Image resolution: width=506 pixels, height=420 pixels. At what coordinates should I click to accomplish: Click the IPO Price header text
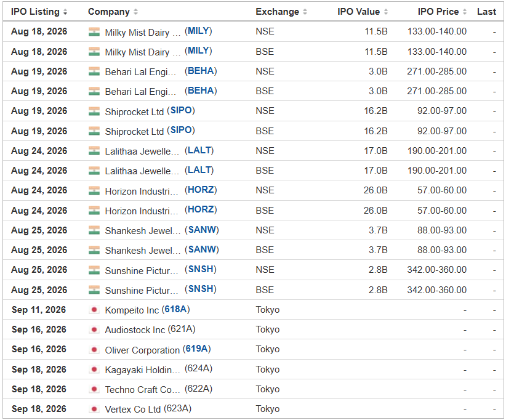438,12
